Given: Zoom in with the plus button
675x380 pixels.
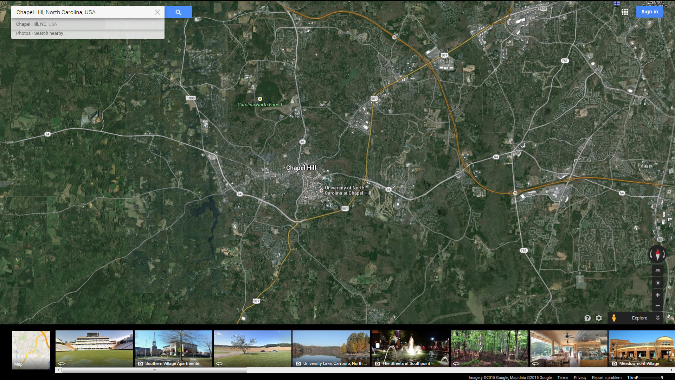Looking at the screenshot, I should [x=657, y=295].
